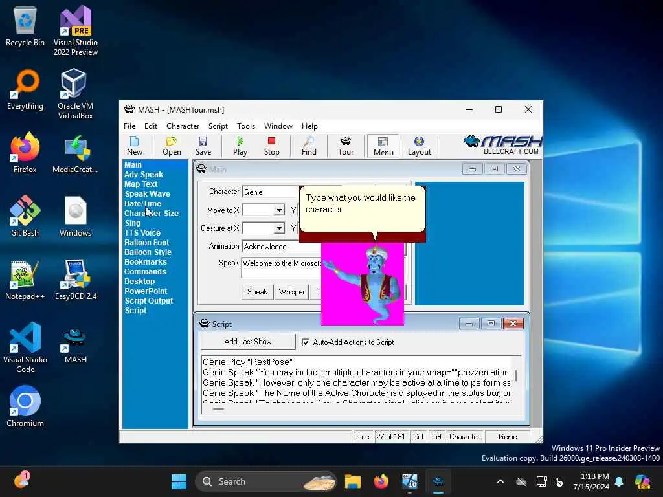Image resolution: width=663 pixels, height=497 pixels.
Task: Start playback with the green Play button
Action: tap(240, 146)
